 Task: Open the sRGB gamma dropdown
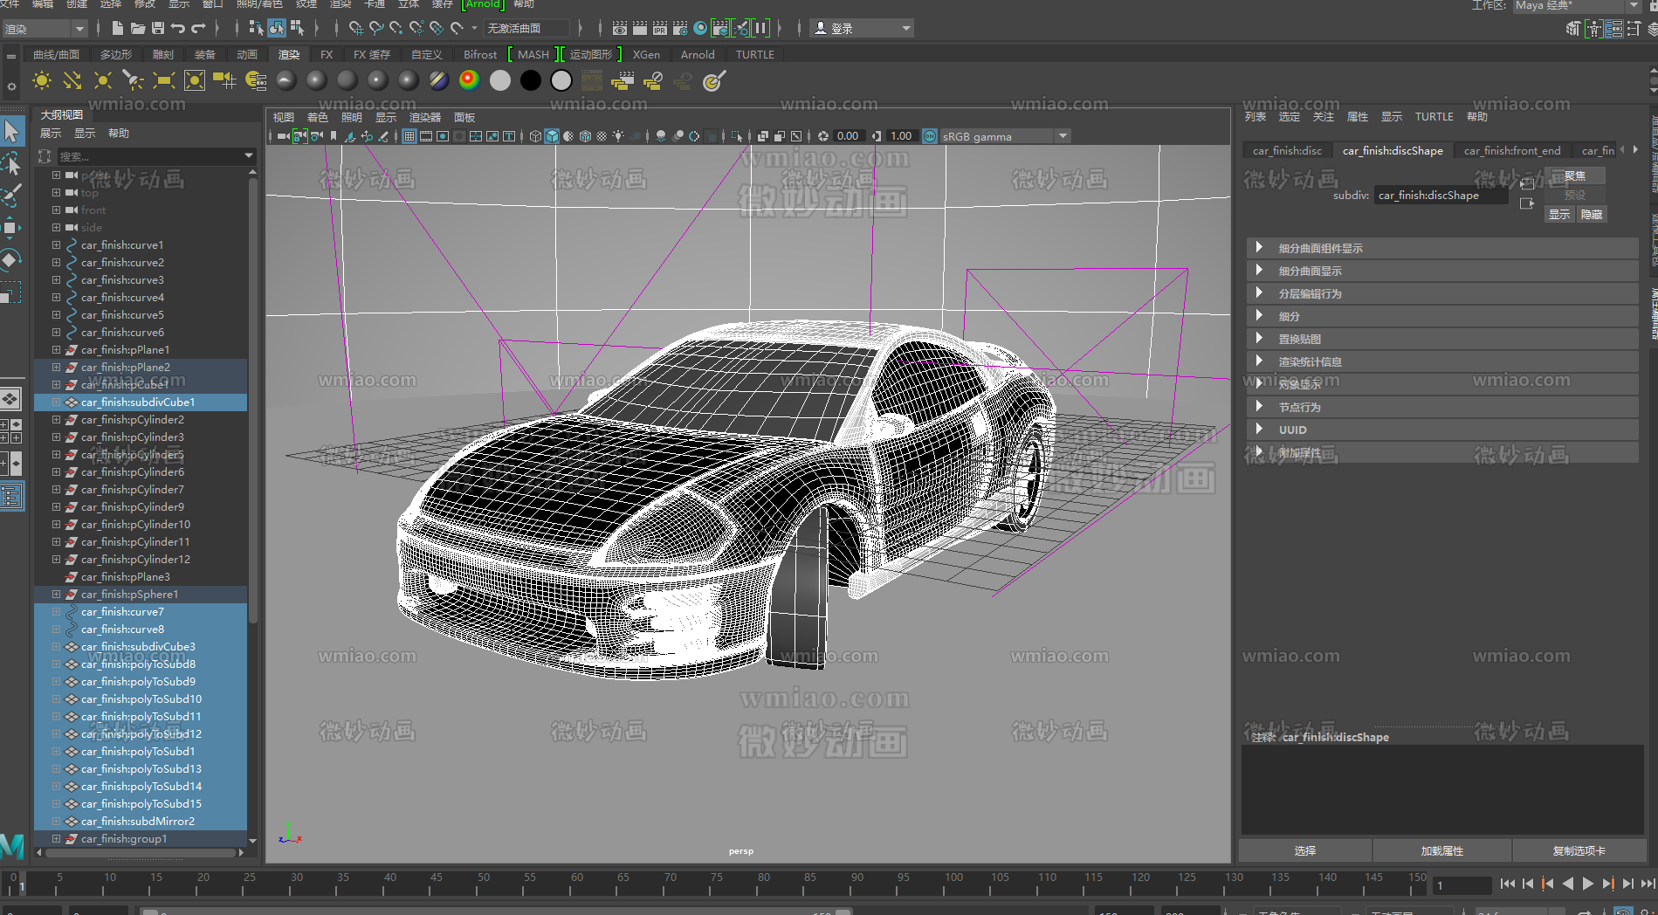pos(1063,135)
